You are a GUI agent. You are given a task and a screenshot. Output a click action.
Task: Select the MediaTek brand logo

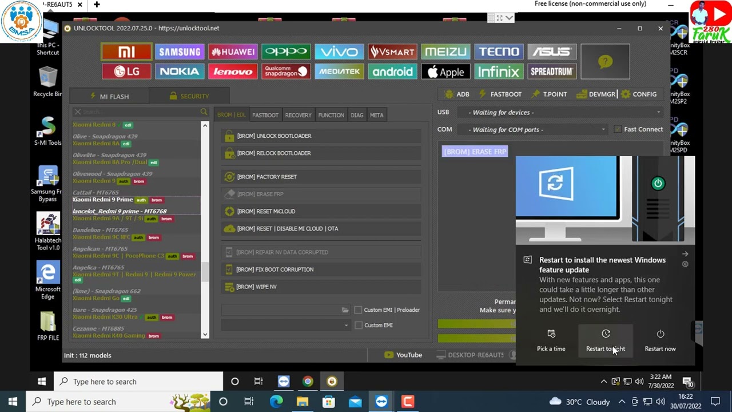tap(339, 72)
